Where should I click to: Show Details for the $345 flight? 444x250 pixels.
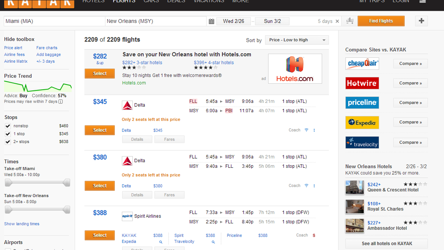pos(137,139)
